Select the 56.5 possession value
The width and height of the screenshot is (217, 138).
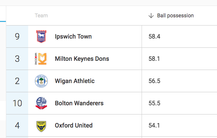pos(154,81)
